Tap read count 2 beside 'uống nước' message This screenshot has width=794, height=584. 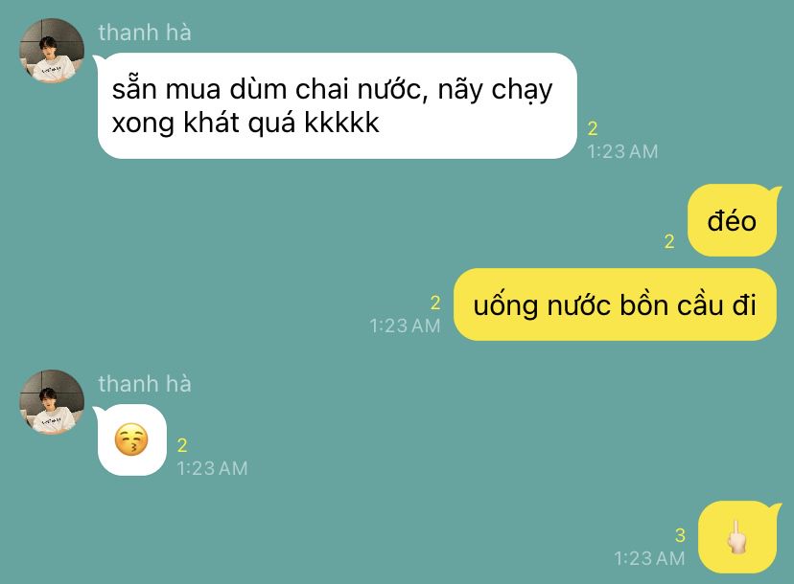tap(435, 303)
